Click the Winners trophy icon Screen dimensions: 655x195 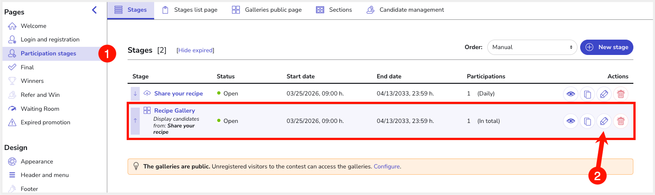(12, 81)
